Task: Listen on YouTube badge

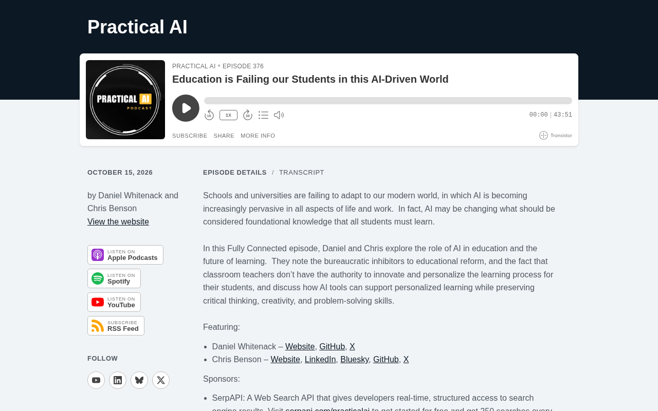Action: click(114, 302)
